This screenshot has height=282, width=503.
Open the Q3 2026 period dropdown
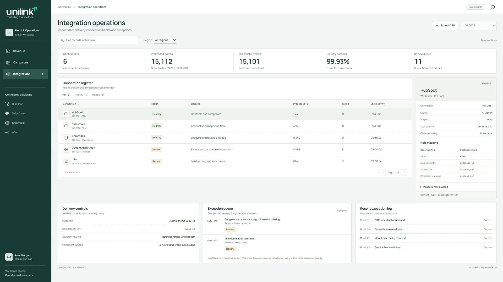478,26
